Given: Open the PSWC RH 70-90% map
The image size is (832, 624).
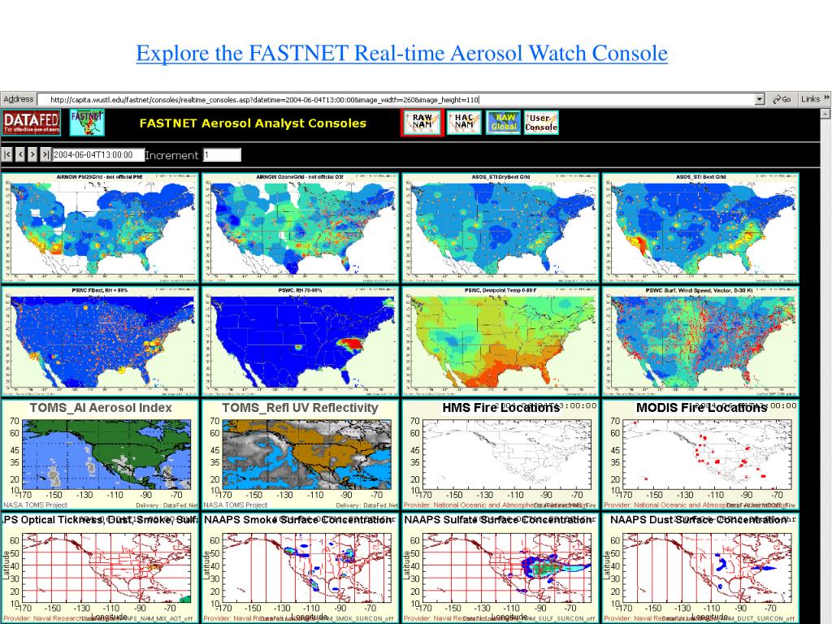Looking at the screenshot, I should [300, 342].
